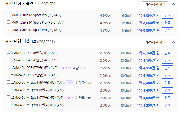Click 4,395cc in M60i (P2-0) row
Screen dimensions: 180x113
105,23
